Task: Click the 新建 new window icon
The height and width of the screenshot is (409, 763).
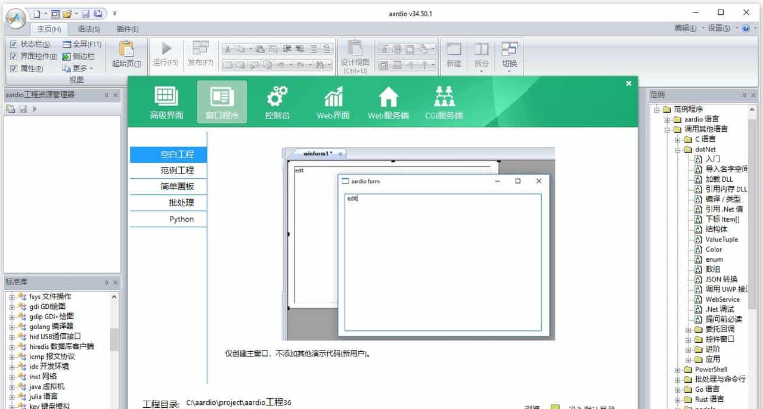Action: 454,55
